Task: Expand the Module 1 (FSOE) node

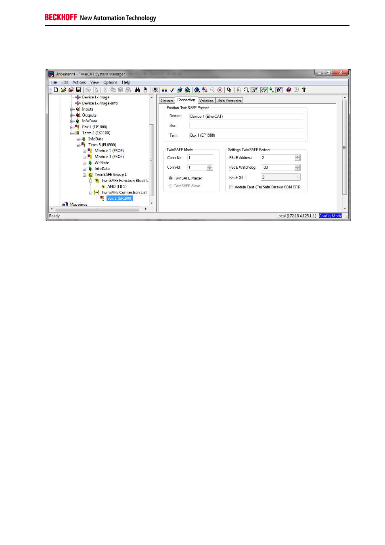Action: 84,151
